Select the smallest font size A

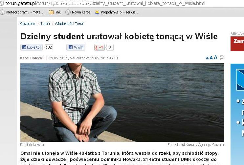click(x=207, y=58)
